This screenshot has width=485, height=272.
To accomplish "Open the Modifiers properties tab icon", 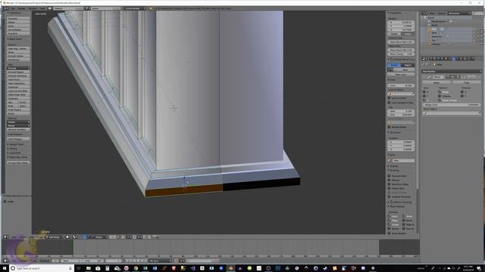I will coord(454,58).
